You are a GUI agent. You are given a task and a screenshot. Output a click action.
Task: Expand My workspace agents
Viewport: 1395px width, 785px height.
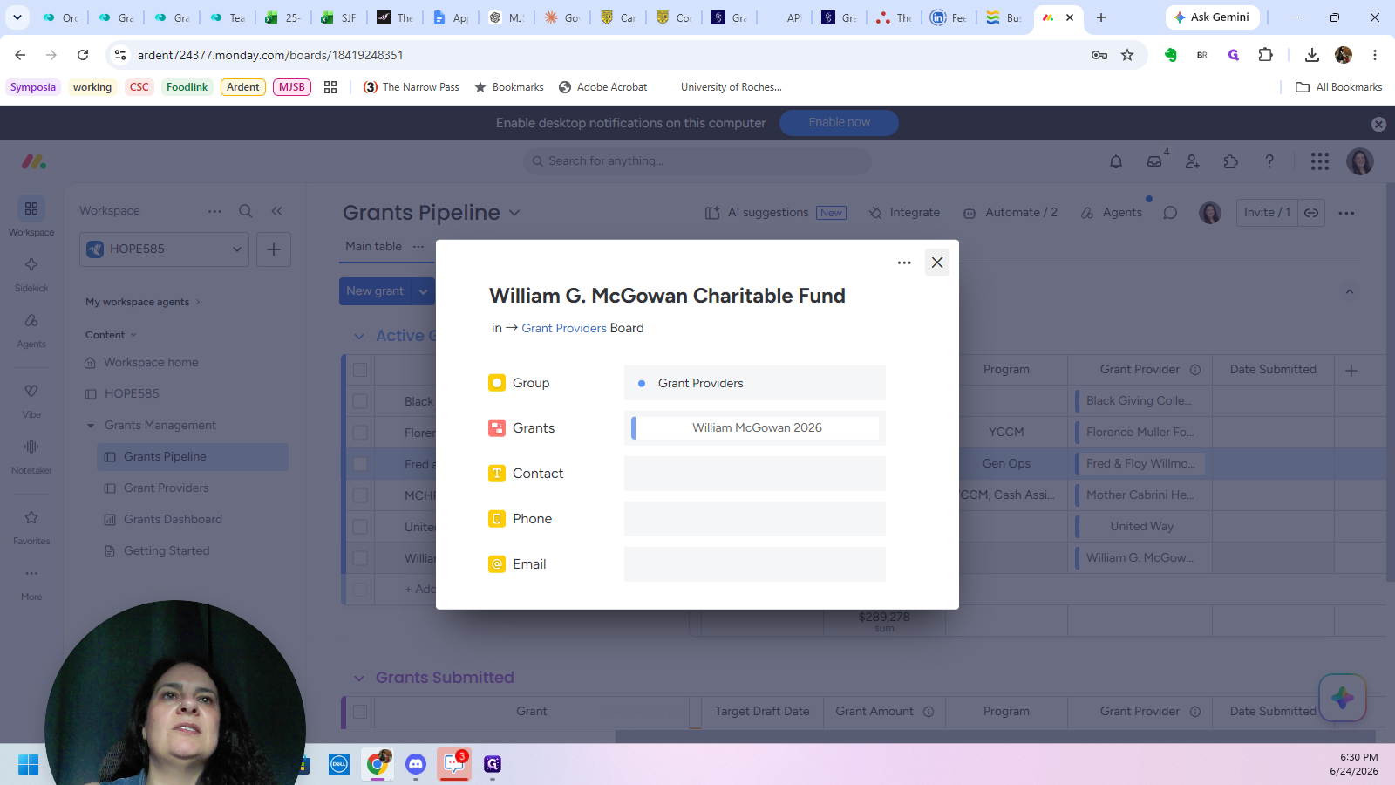point(143,302)
